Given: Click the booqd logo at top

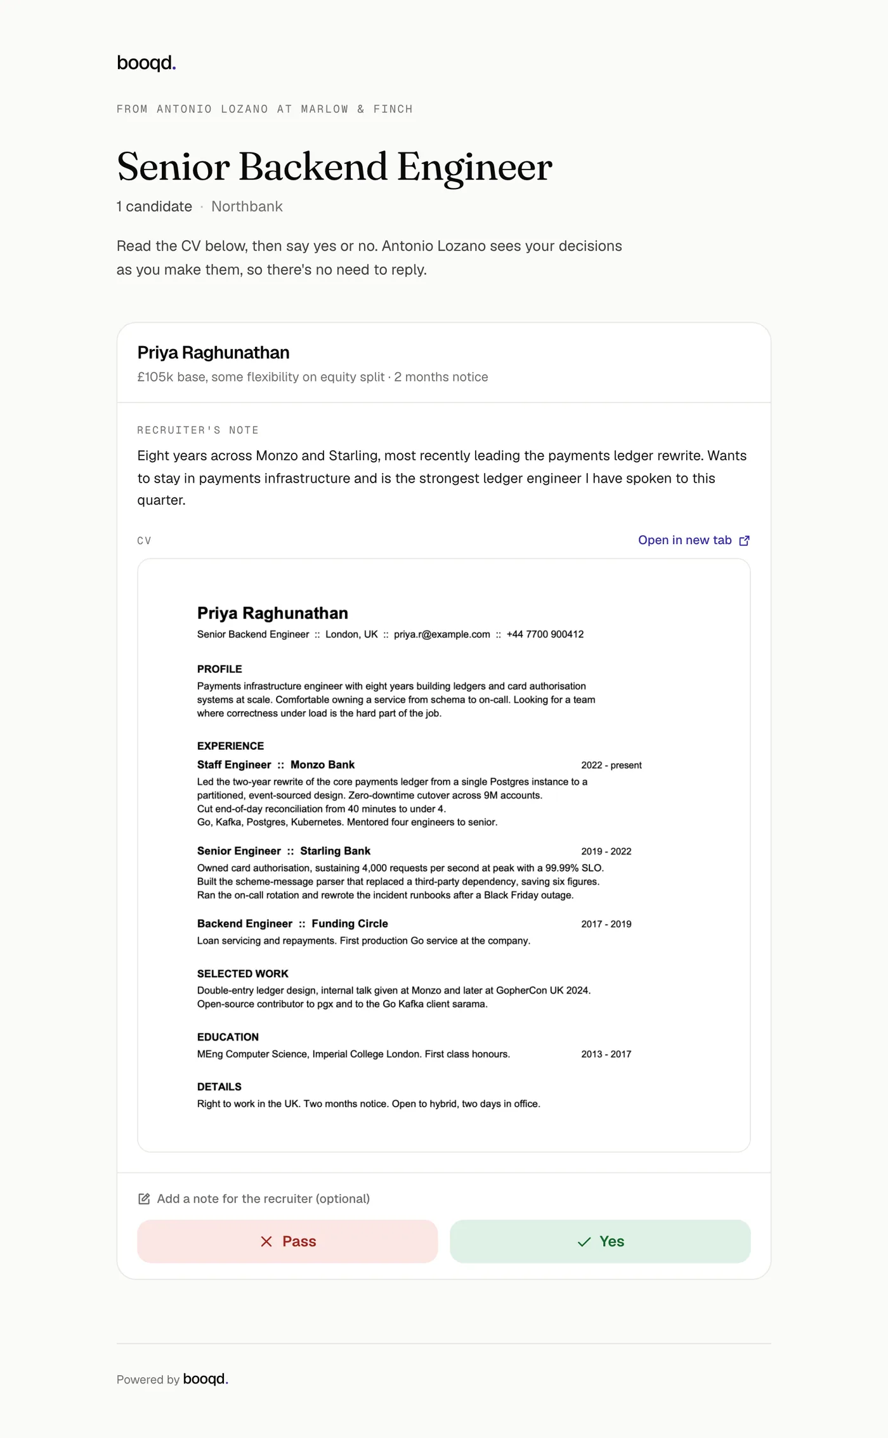Looking at the screenshot, I should tap(147, 63).
